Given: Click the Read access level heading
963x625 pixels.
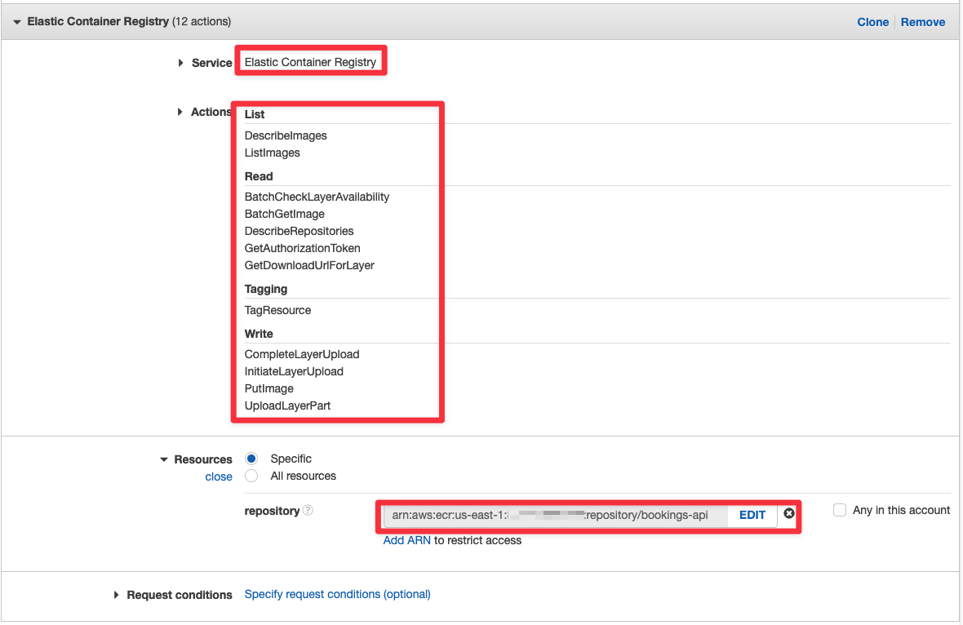Looking at the screenshot, I should [259, 177].
